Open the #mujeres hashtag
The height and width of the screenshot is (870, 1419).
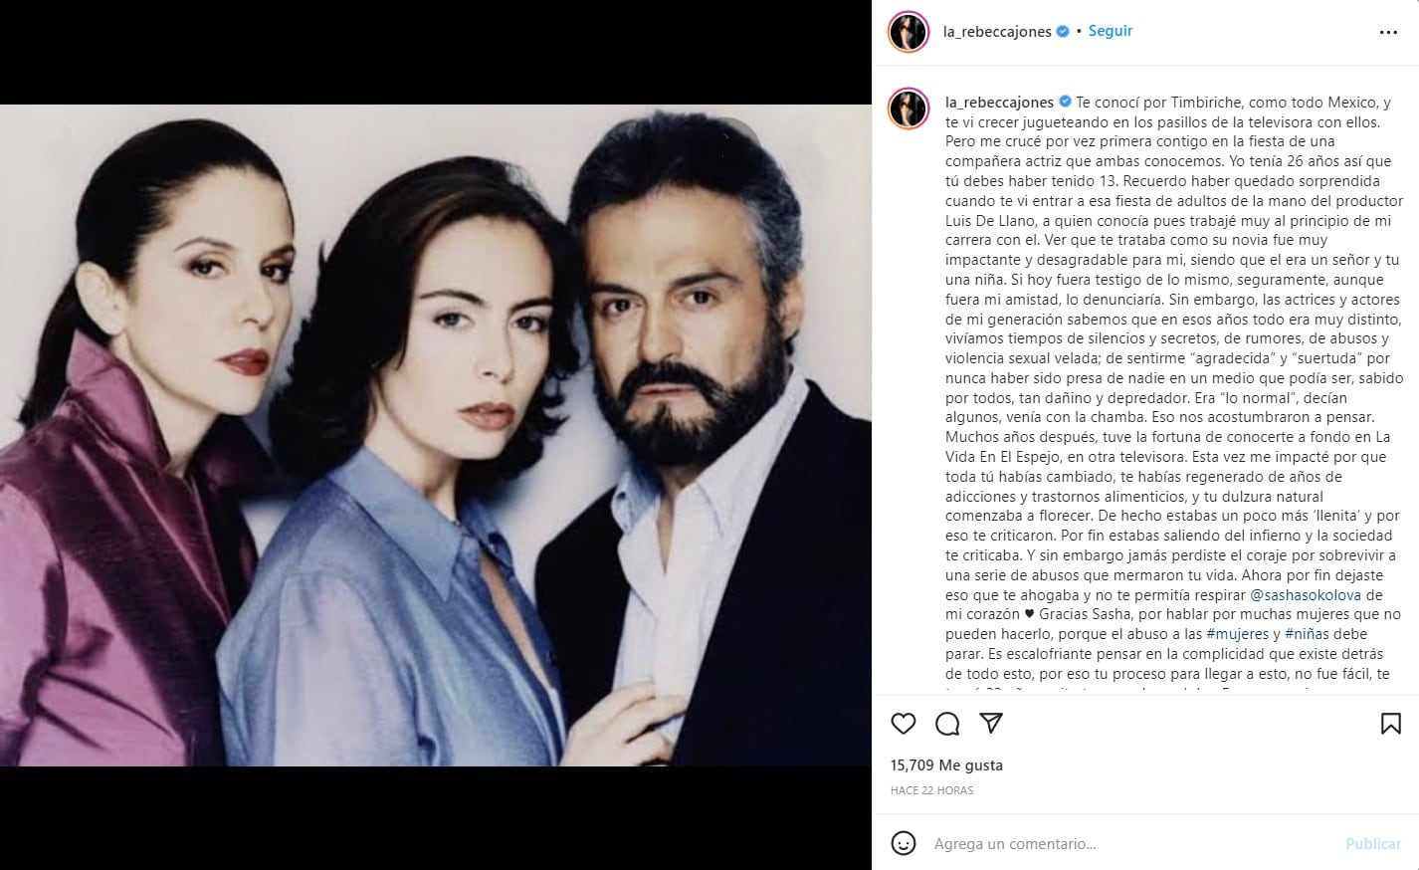(1237, 634)
